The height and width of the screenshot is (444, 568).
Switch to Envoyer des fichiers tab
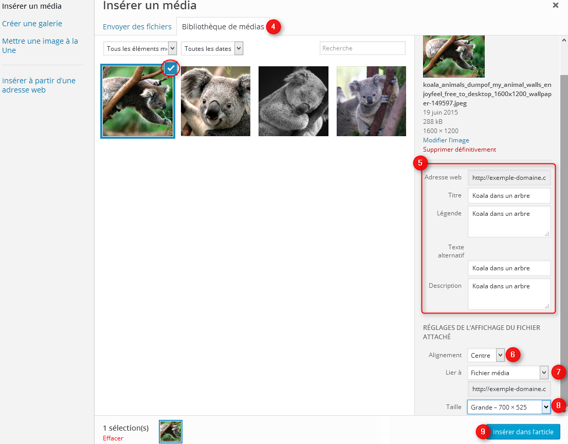[137, 27]
